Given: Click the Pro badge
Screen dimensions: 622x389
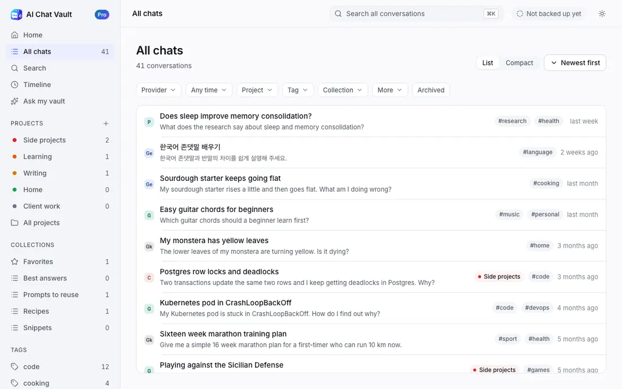Looking at the screenshot, I should [x=102, y=15].
